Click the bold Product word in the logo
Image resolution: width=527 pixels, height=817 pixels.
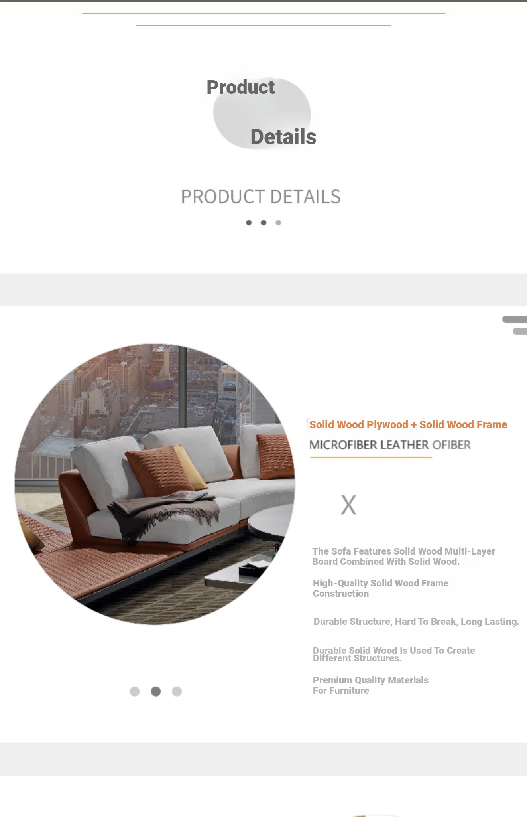pos(240,87)
